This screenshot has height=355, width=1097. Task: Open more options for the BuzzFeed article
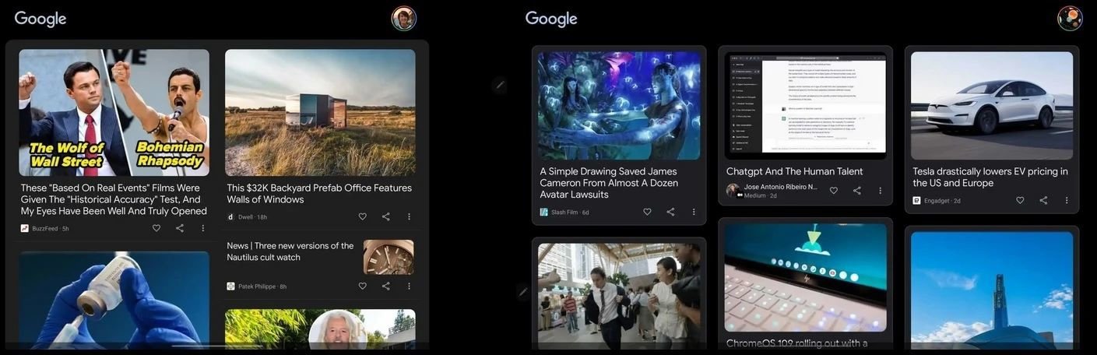[x=203, y=228]
